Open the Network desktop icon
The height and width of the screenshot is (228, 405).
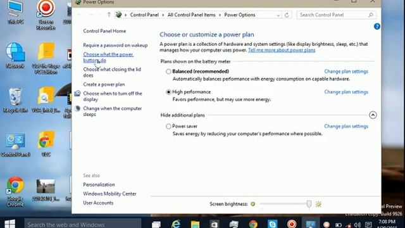(x=15, y=55)
